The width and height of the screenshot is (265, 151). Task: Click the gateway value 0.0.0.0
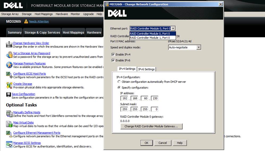(125, 121)
